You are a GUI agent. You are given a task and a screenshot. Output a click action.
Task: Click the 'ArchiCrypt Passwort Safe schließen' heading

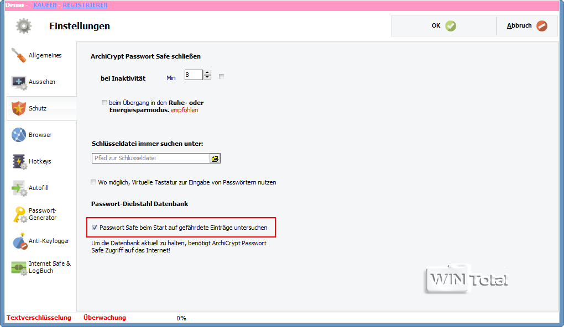tap(145, 56)
